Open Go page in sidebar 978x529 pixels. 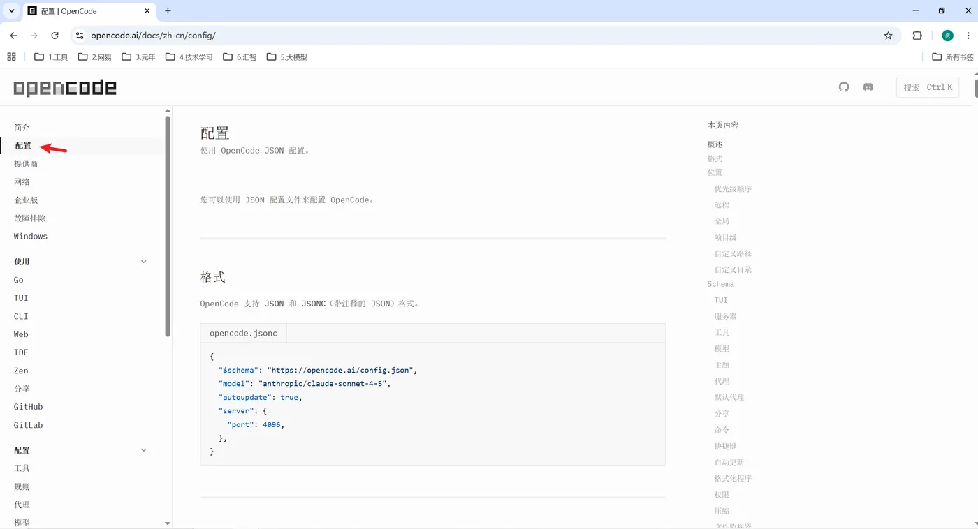pos(19,280)
